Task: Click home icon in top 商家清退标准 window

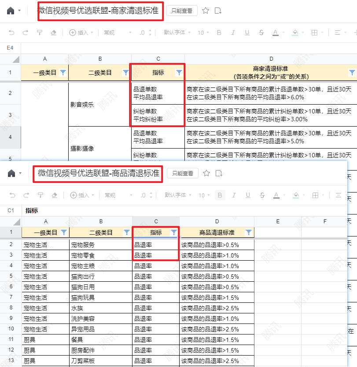Action: pos(11,11)
